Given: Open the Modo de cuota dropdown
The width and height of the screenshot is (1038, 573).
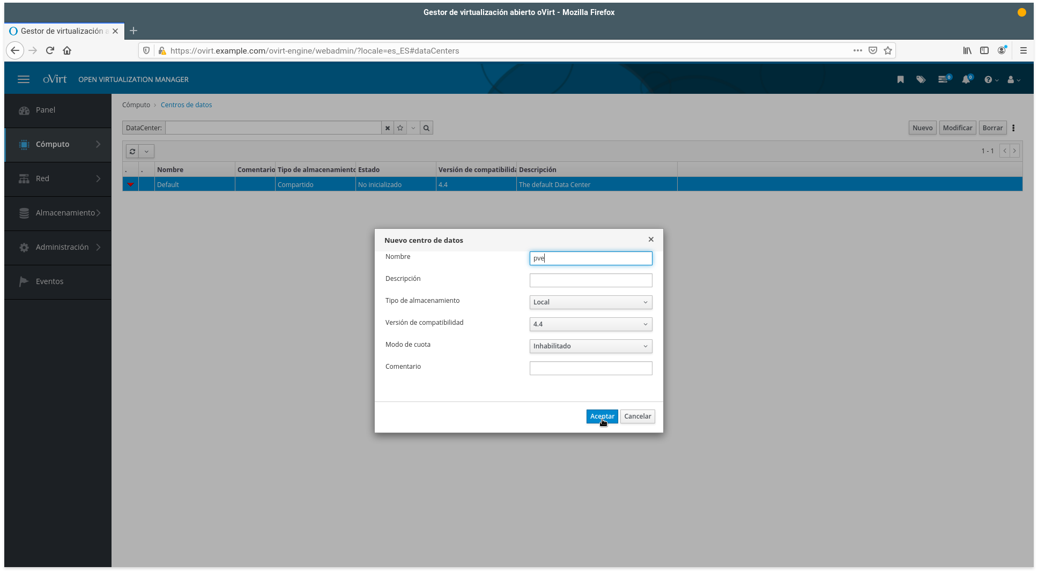Looking at the screenshot, I should (590, 346).
